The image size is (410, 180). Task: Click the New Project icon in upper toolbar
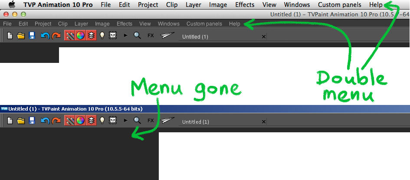[10, 36]
